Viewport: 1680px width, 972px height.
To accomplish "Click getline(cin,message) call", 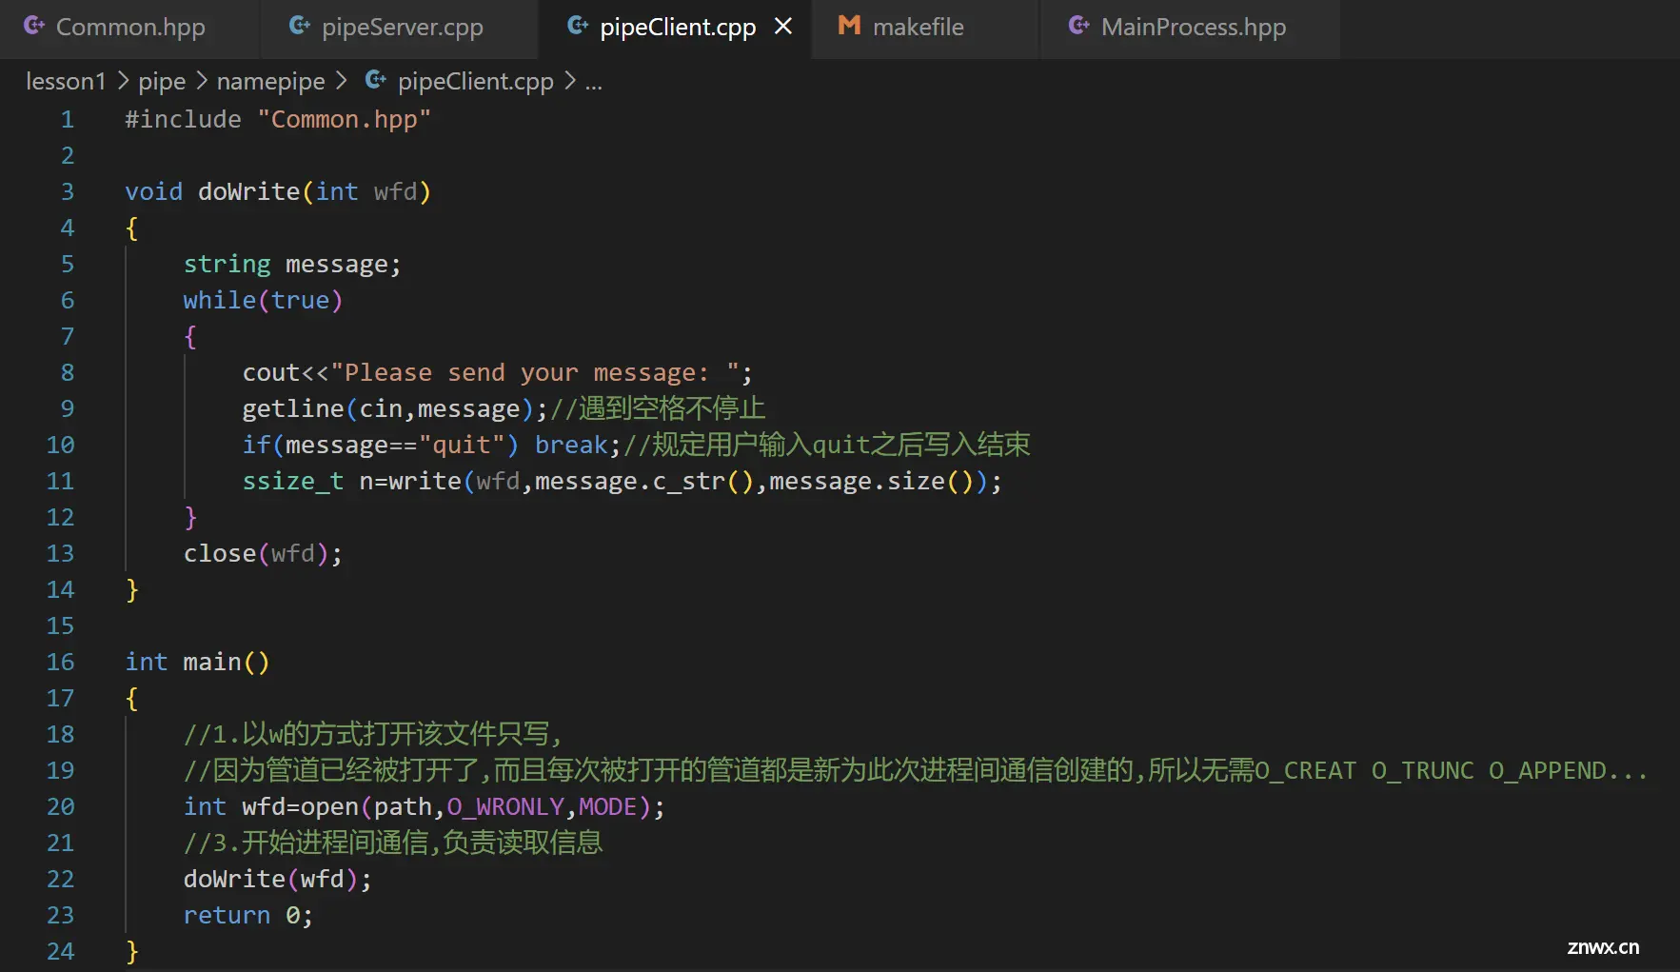I will tap(387, 408).
